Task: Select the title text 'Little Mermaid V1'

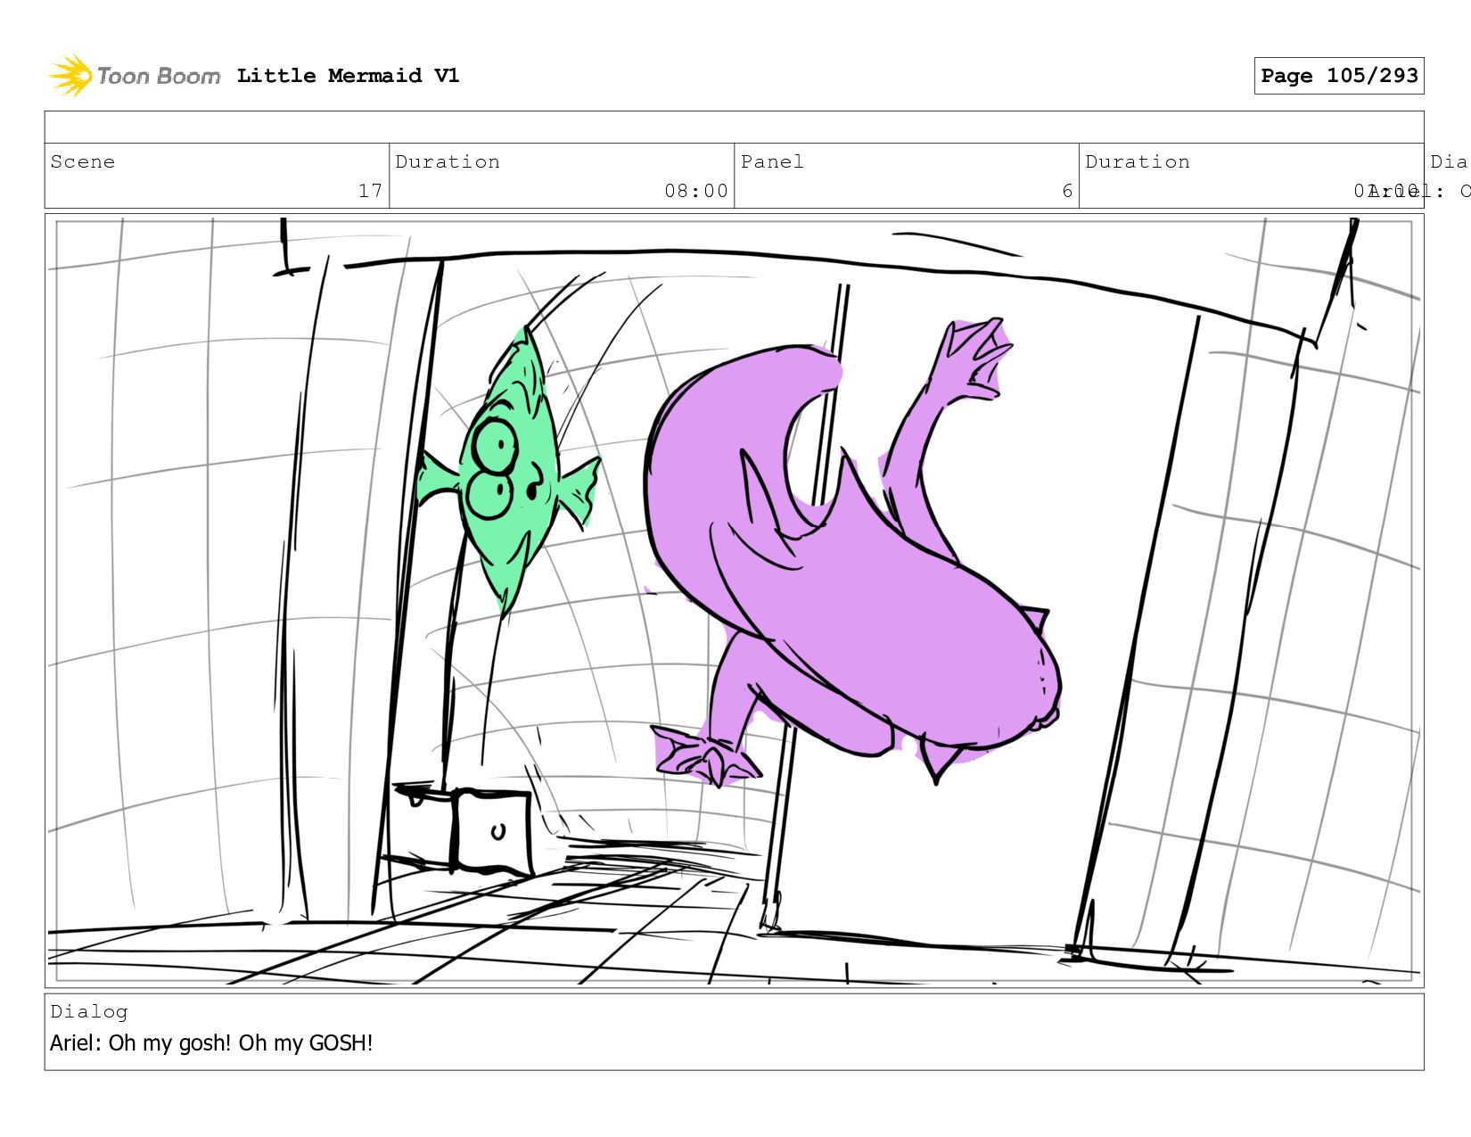Action: coord(348,76)
